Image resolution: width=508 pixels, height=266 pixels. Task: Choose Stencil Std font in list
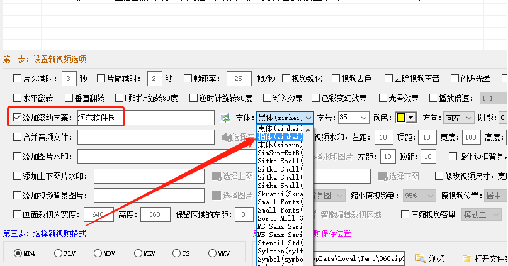(281, 243)
